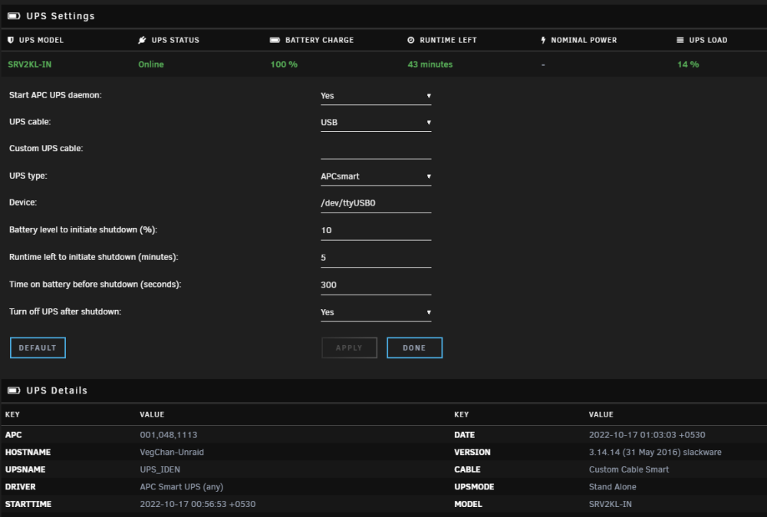
Task: Click the battery icon beside UPS Details
Action: 14,390
